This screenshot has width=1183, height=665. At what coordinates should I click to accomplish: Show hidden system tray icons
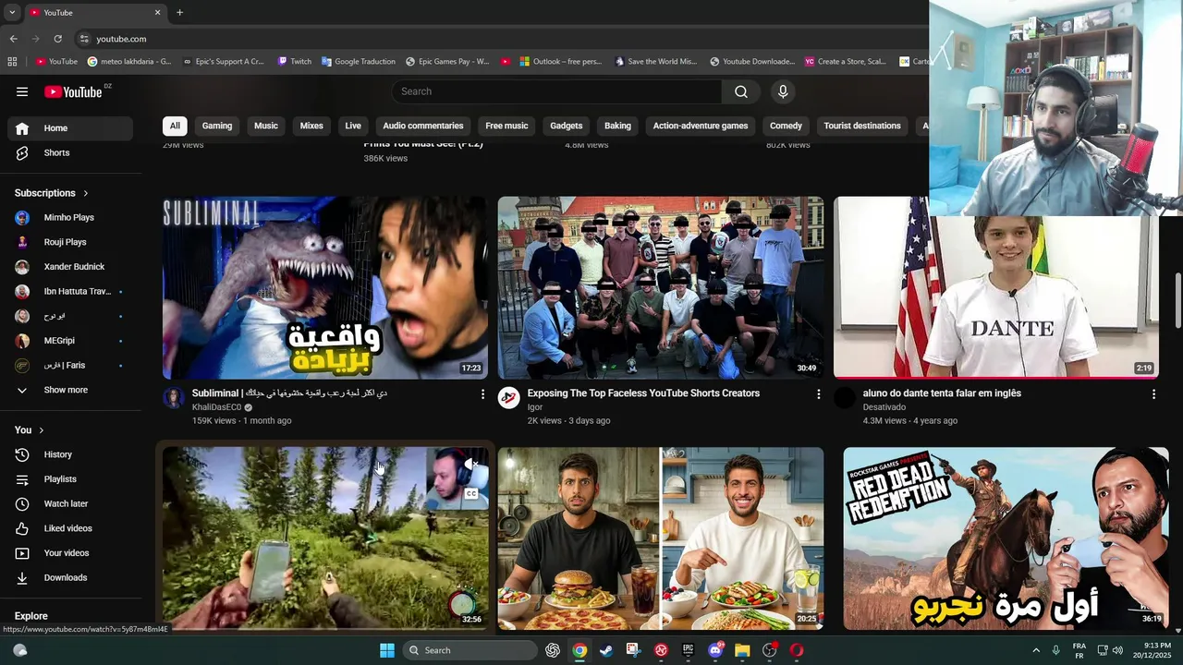click(x=1035, y=650)
